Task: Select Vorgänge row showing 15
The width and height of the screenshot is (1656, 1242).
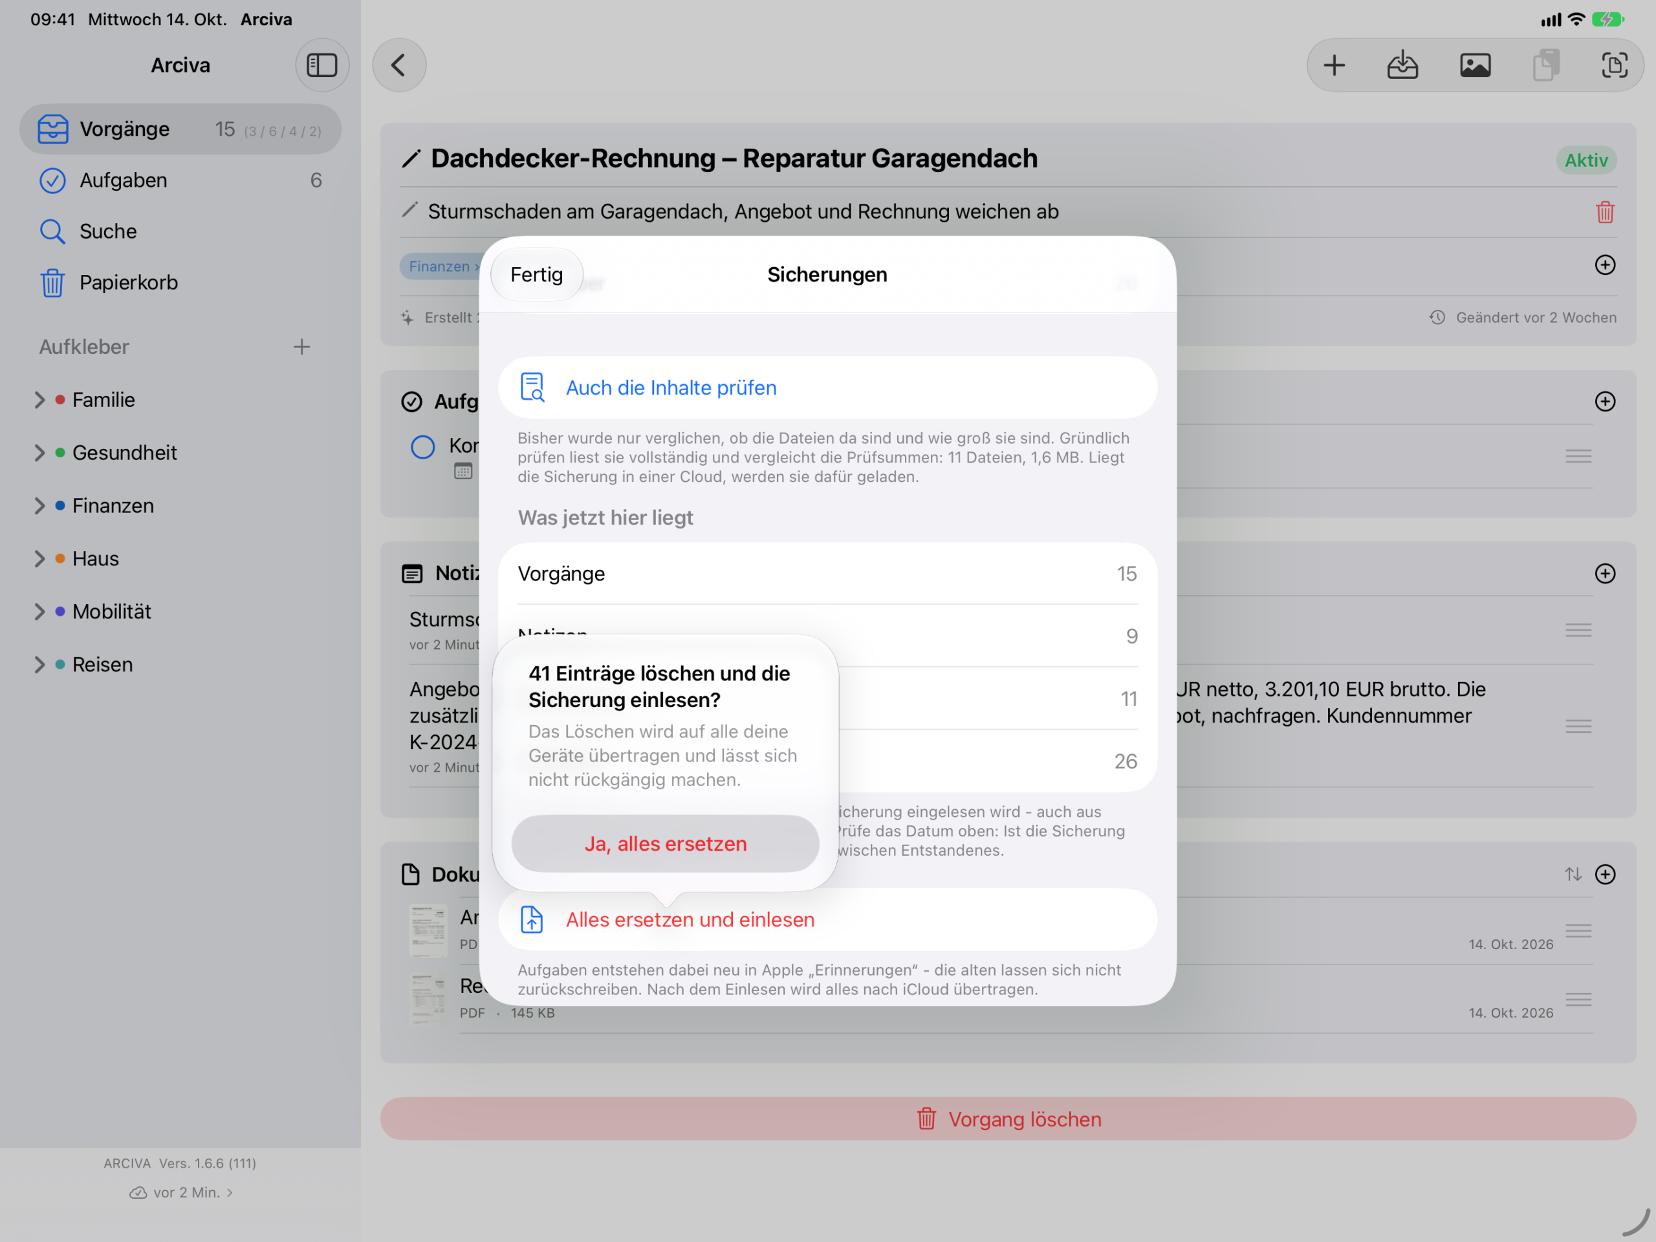Action: coord(827,574)
